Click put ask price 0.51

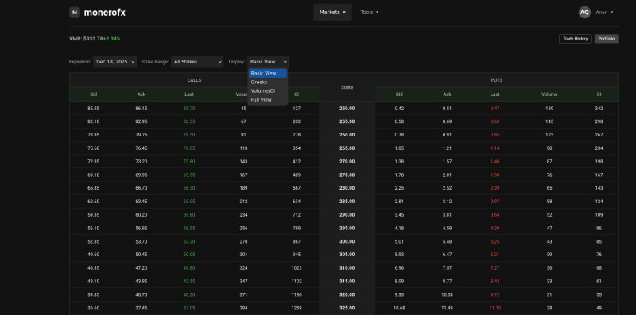(x=447, y=109)
